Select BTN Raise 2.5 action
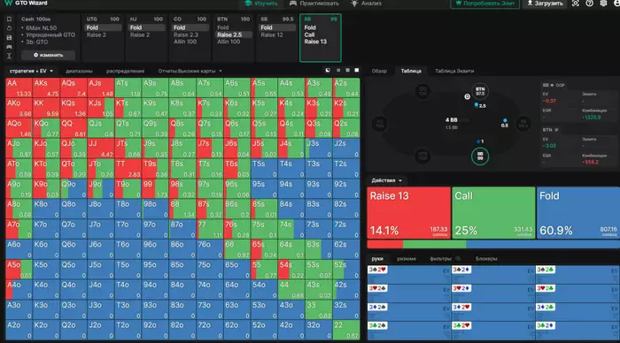 [234, 34]
